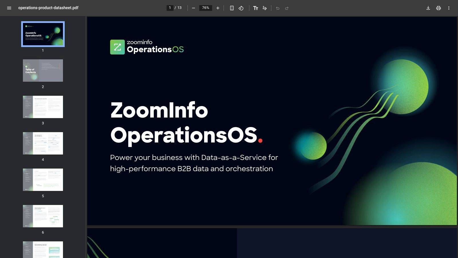Download the PDF file
This screenshot has width=458, height=258.
coord(428,8)
